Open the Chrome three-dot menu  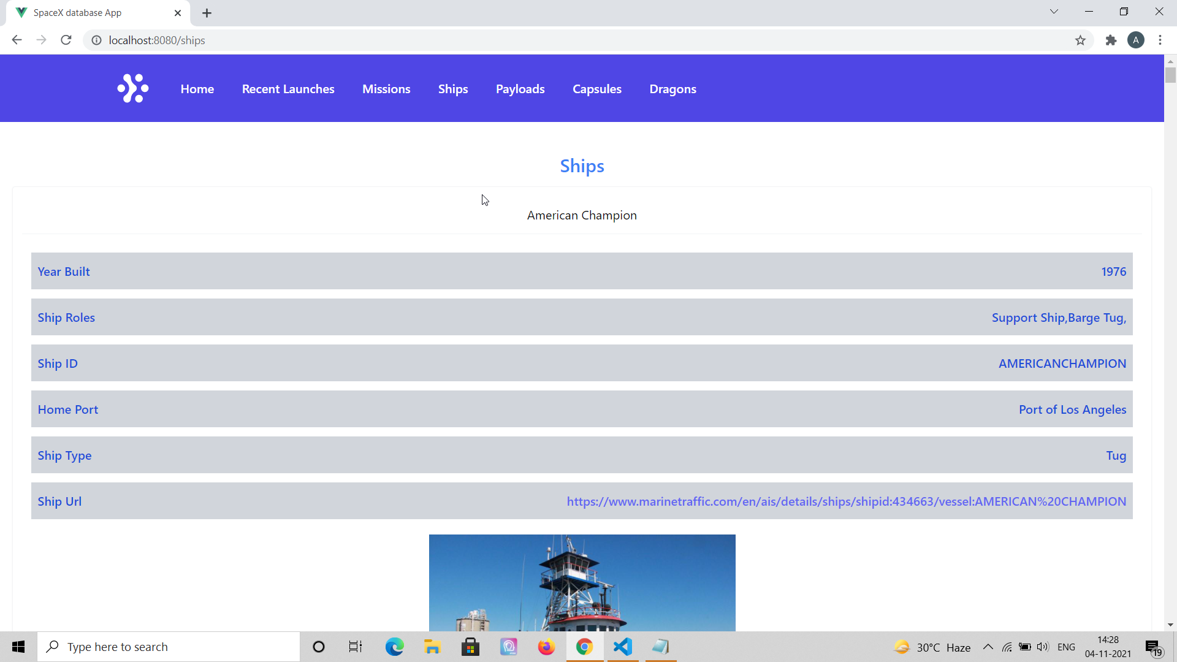(1160, 40)
